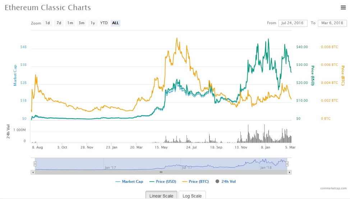Click the 15. May x-axis label
The height and width of the screenshot is (199, 350).
(161, 147)
